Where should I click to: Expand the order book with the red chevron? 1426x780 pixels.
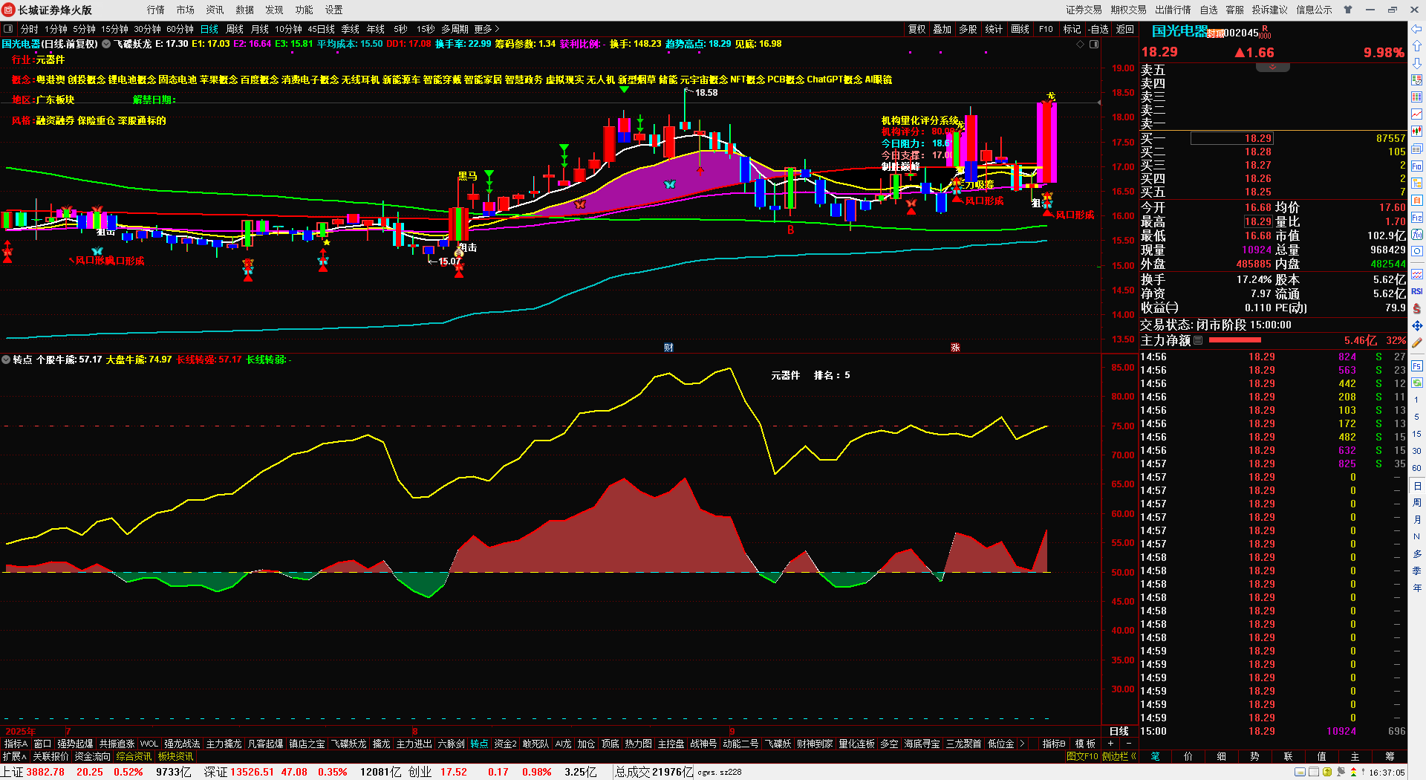tap(1272, 68)
